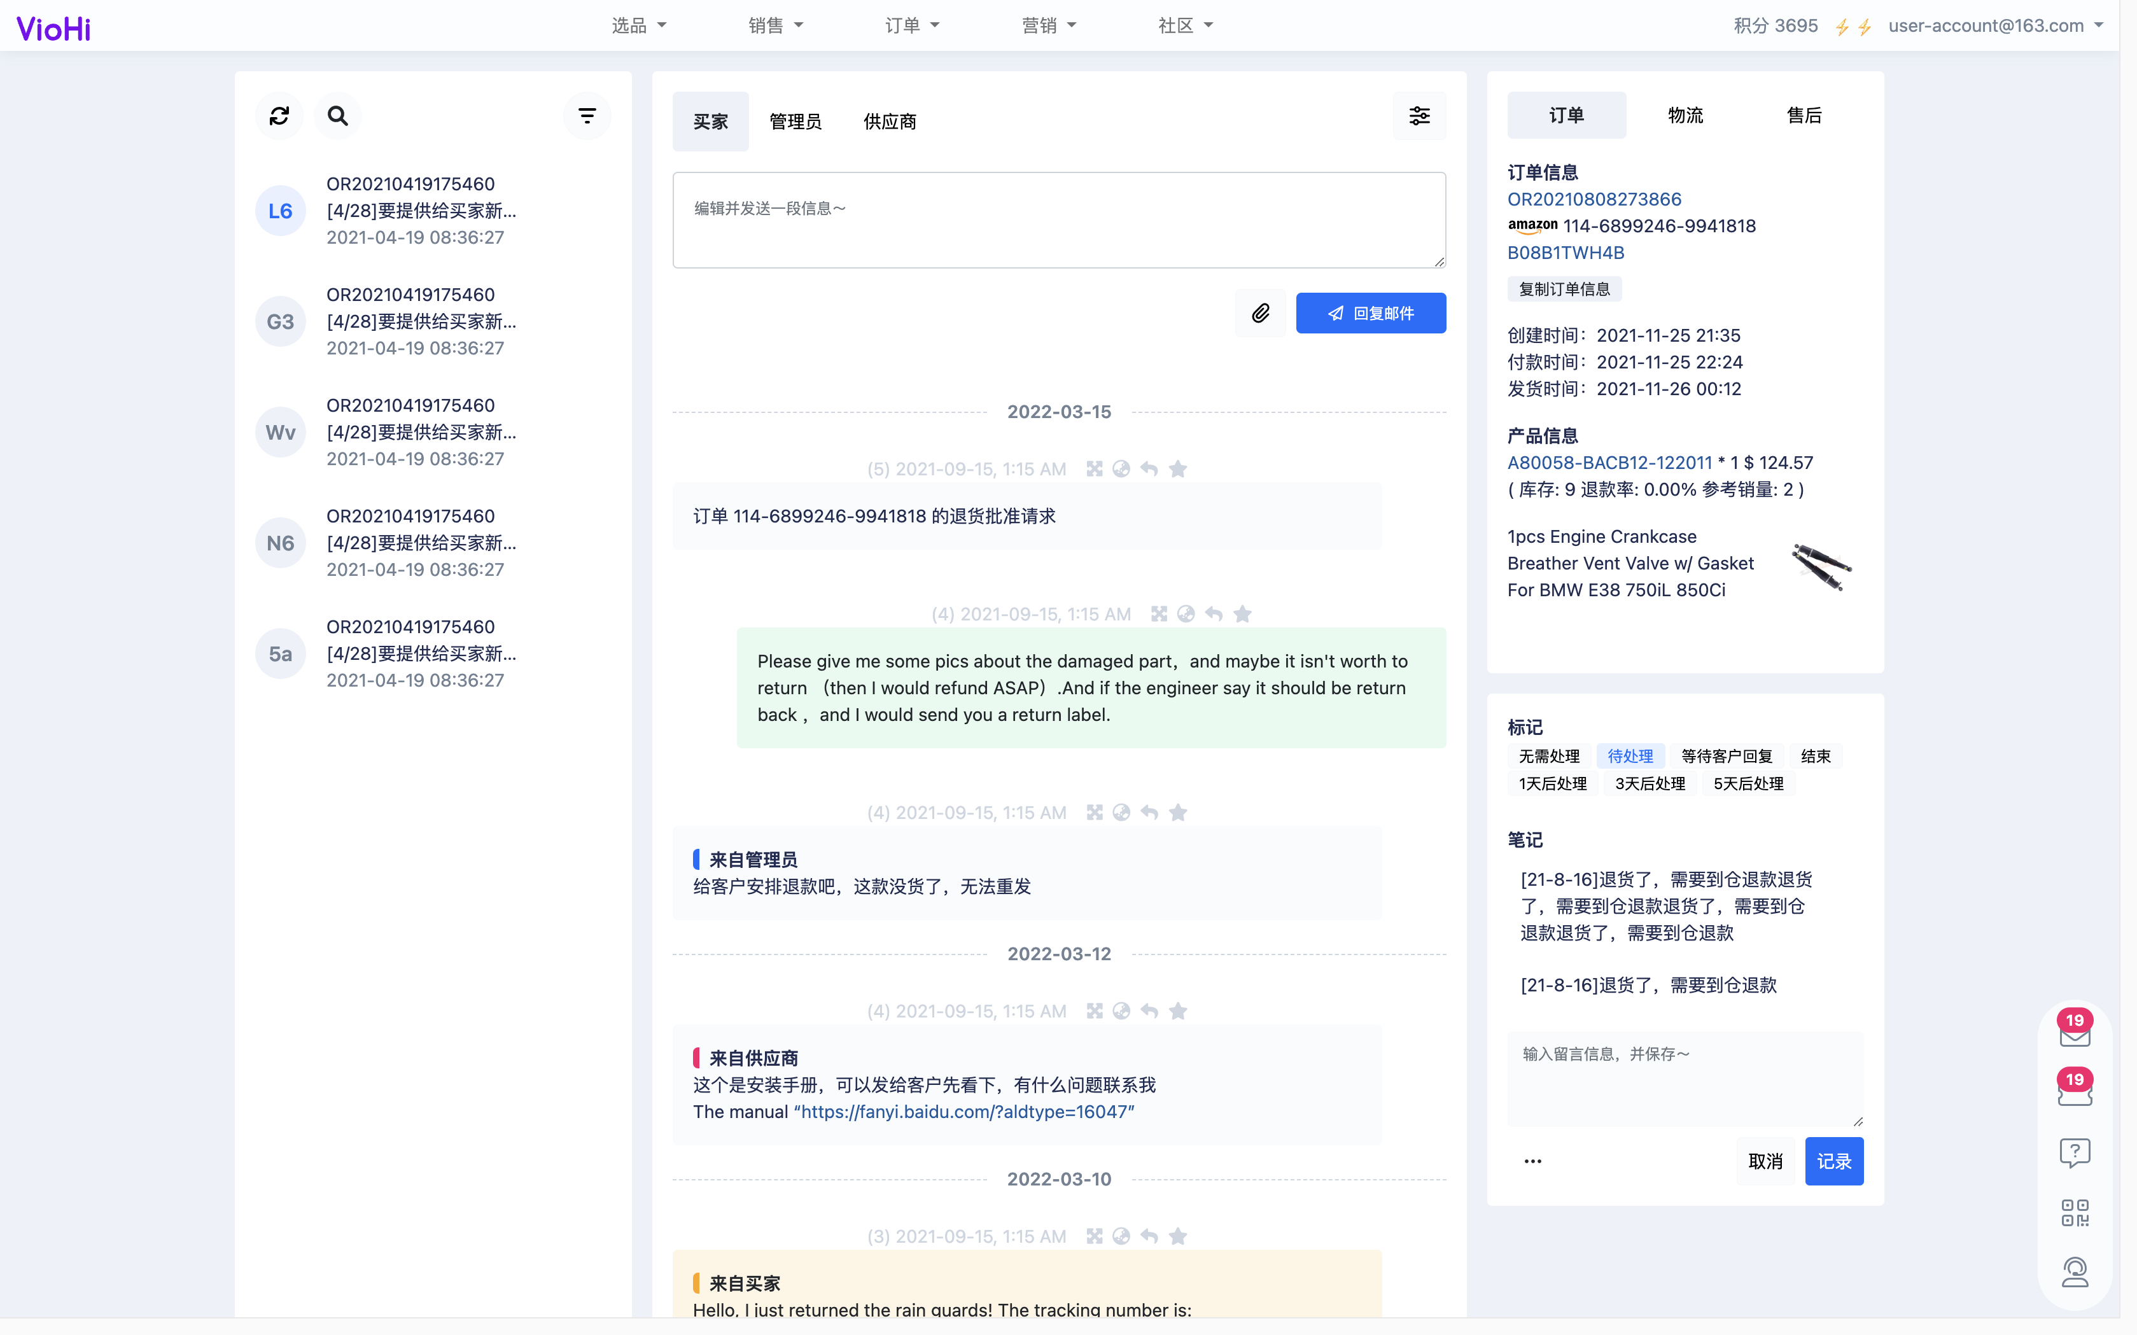
Task: Open the envelope mail icon with 19 badge
Action: point(2074,1030)
